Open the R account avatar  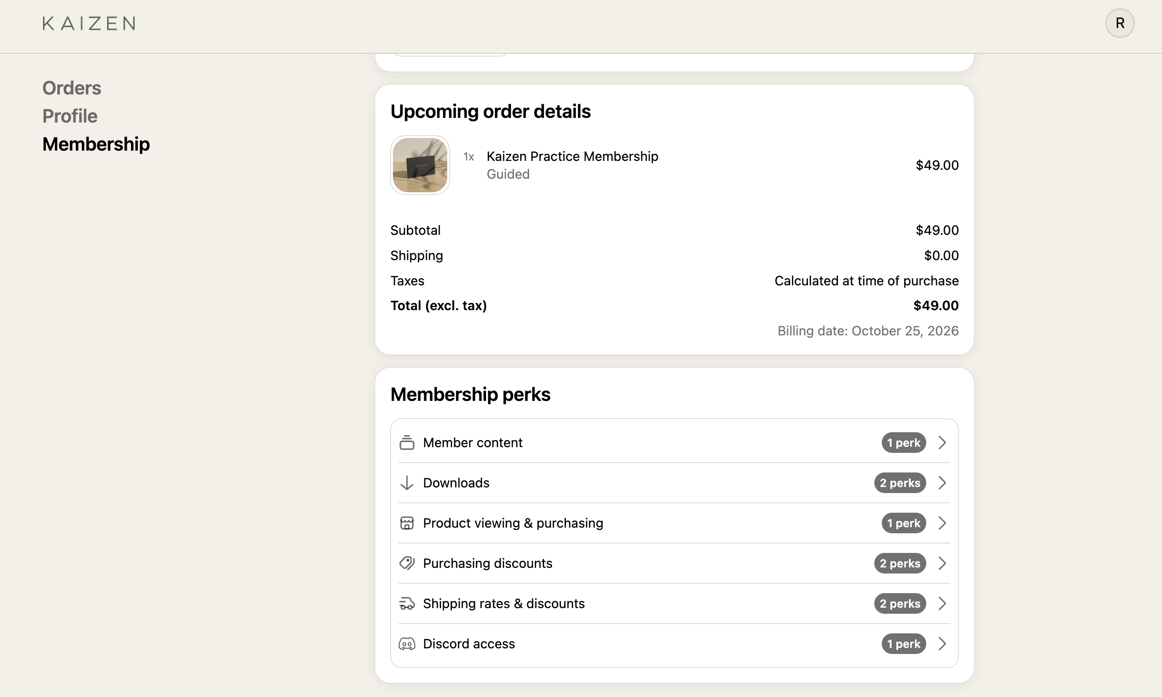click(x=1120, y=23)
